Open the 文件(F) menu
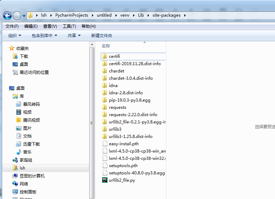275x199 pixels. click(x=12, y=26)
